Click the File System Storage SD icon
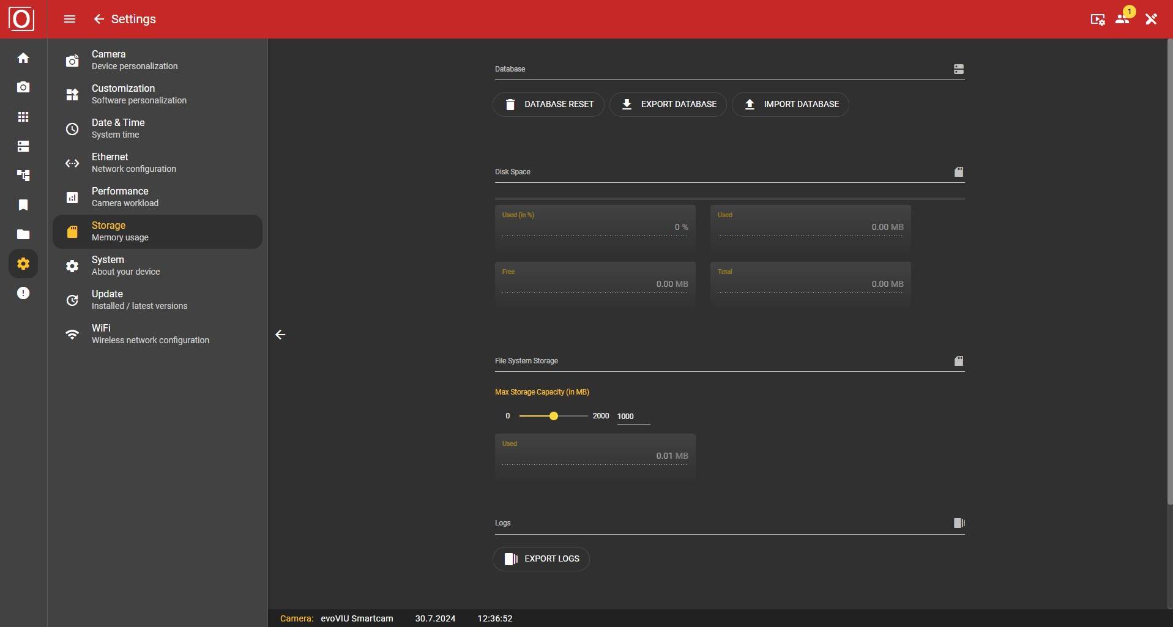The image size is (1173, 627). coord(959,361)
